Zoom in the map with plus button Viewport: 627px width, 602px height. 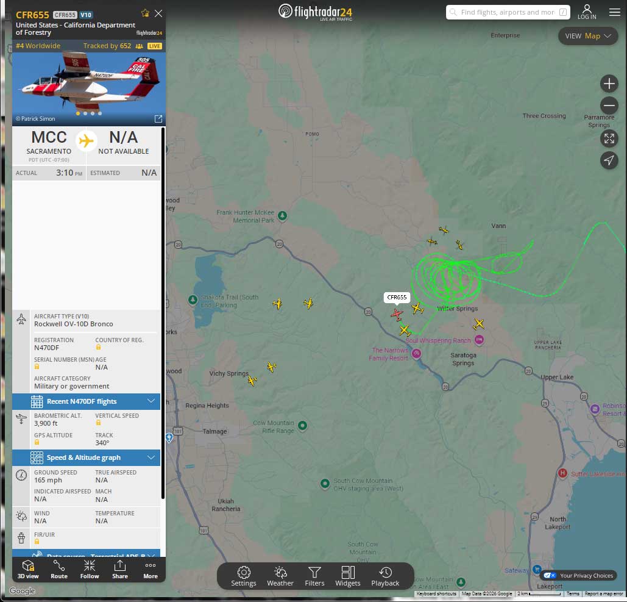click(609, 84)
